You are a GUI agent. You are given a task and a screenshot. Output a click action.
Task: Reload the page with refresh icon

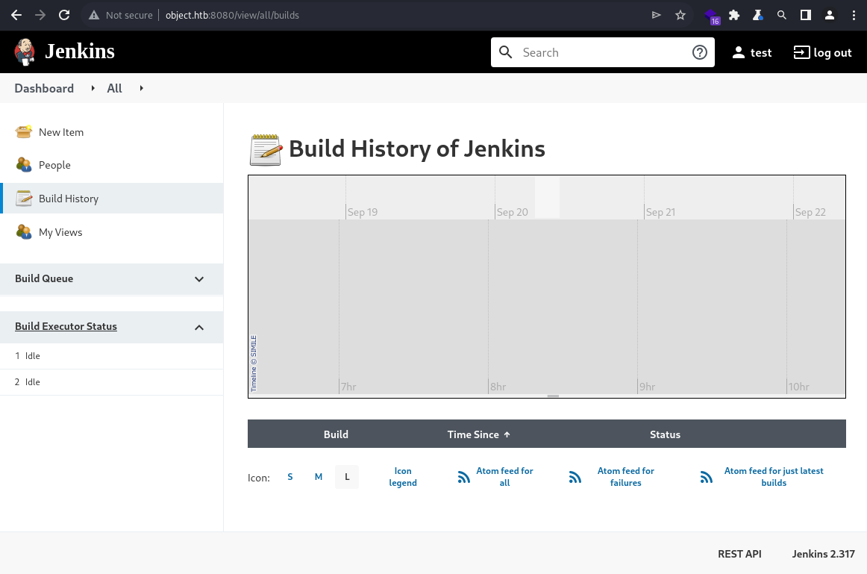click(64, 15)
